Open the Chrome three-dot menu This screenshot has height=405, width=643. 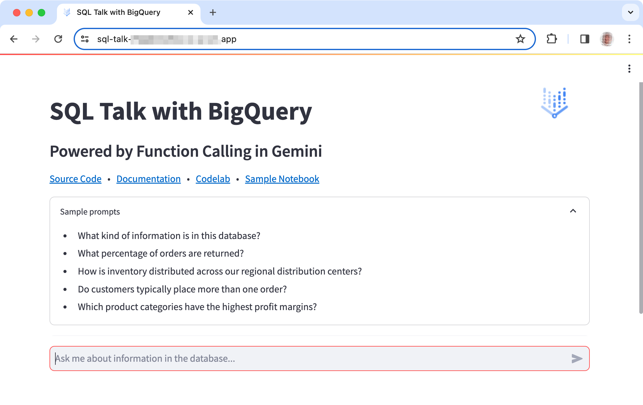[629, 39]
